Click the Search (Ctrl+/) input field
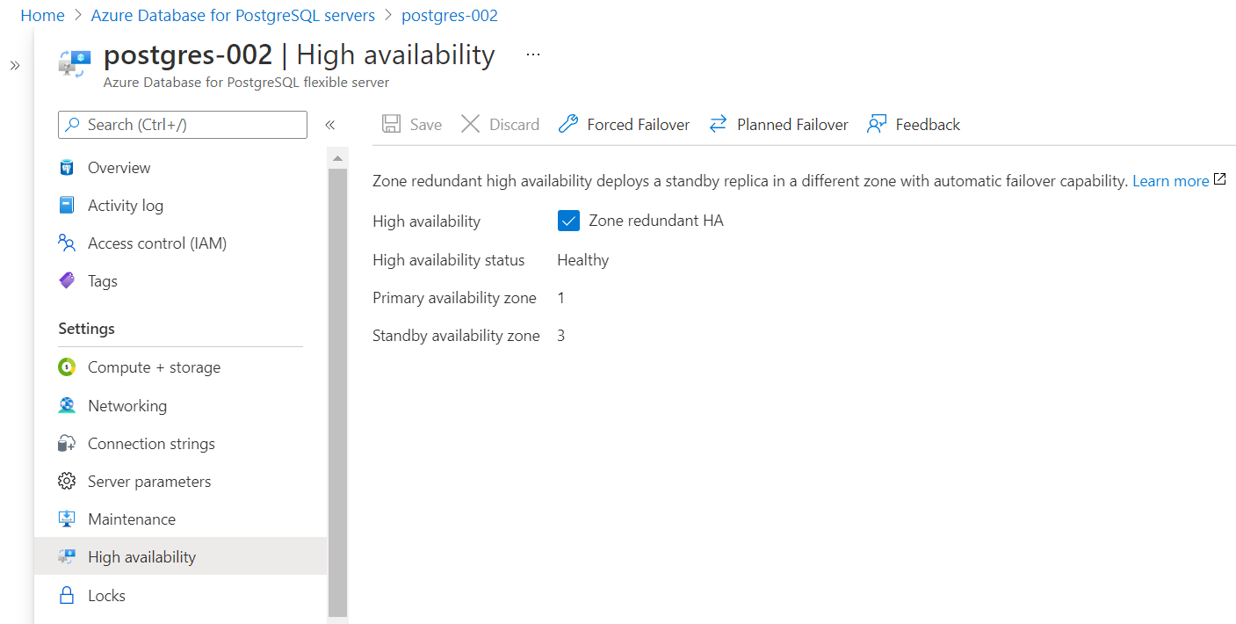 click(182, 124)
